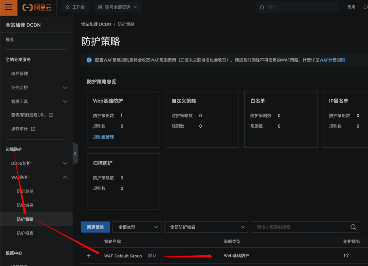Screen dimensions: 368x266
Task: Open external link icon for 查询/解封违规URL
Action: [51, 115]
